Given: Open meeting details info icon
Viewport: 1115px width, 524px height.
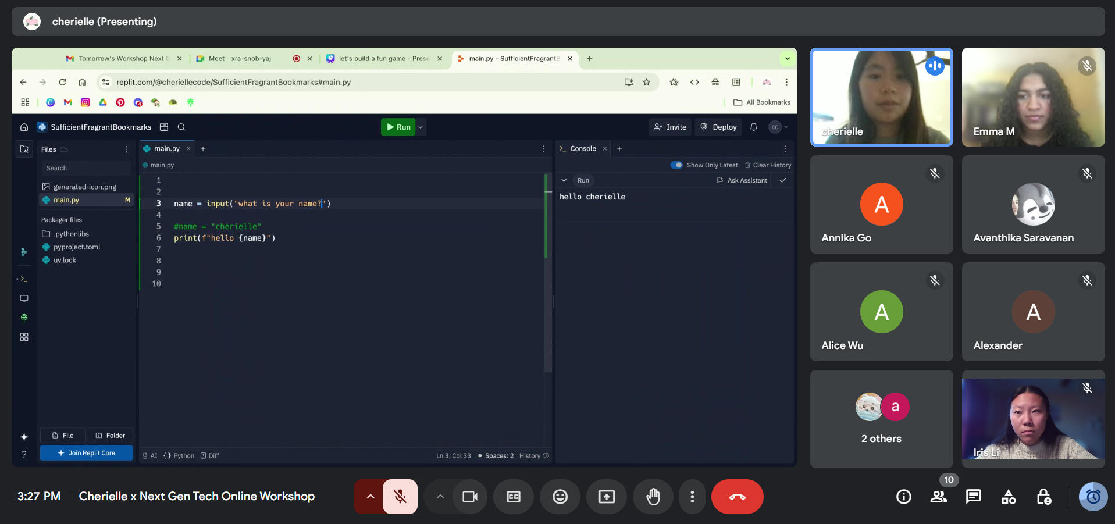Looking at the screenshot, I should click(903, 497).
